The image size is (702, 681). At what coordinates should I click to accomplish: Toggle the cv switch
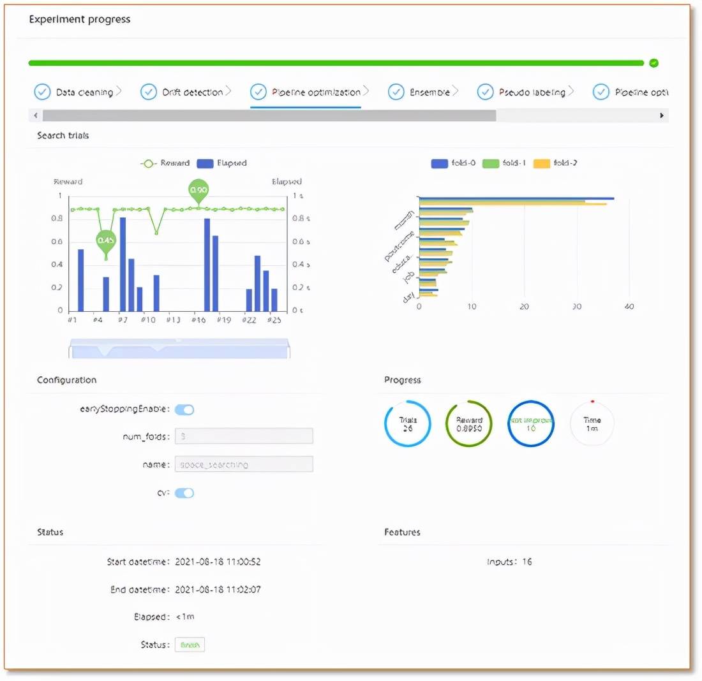pyautogui.click(x=184, y=493)
